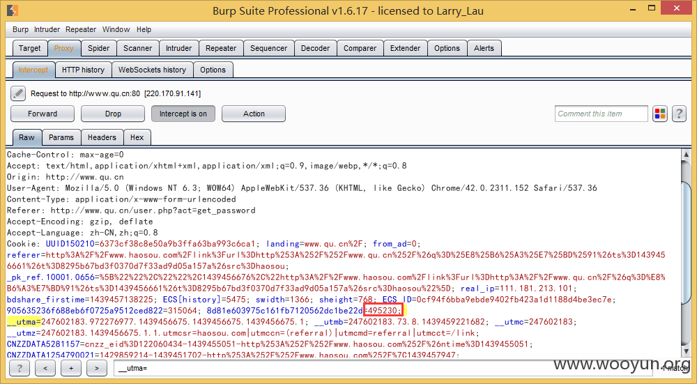Forward the intercepted request

coord(43,114)
